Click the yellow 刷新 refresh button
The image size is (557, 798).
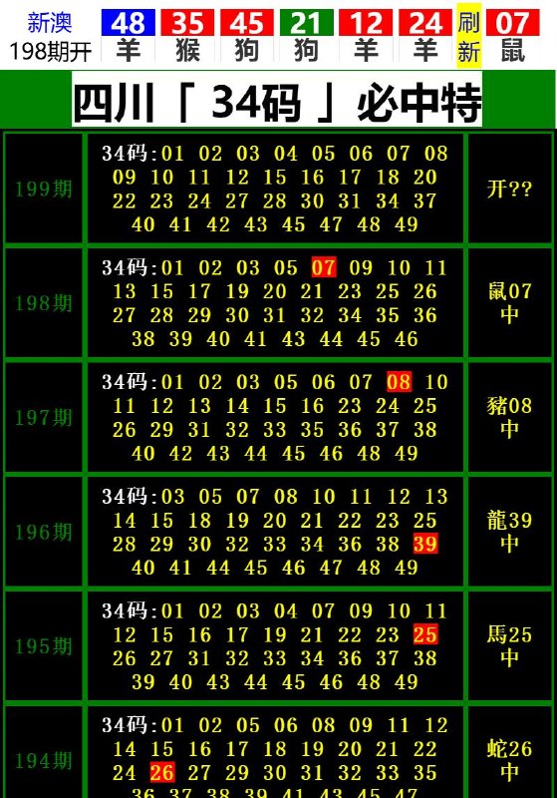pyautogui.click(x=468, y=36)
